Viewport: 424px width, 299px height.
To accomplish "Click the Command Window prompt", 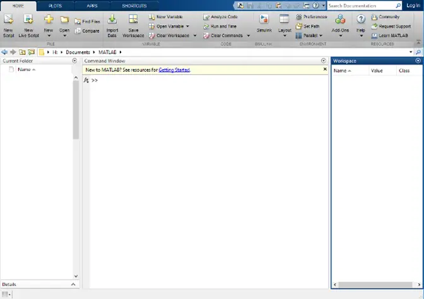I will pyautogui.click(x=95, y=81).
